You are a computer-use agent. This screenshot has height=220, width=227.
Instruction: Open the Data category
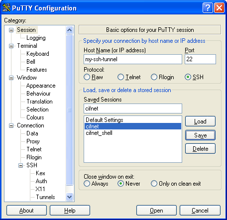[x=32, y=133]
